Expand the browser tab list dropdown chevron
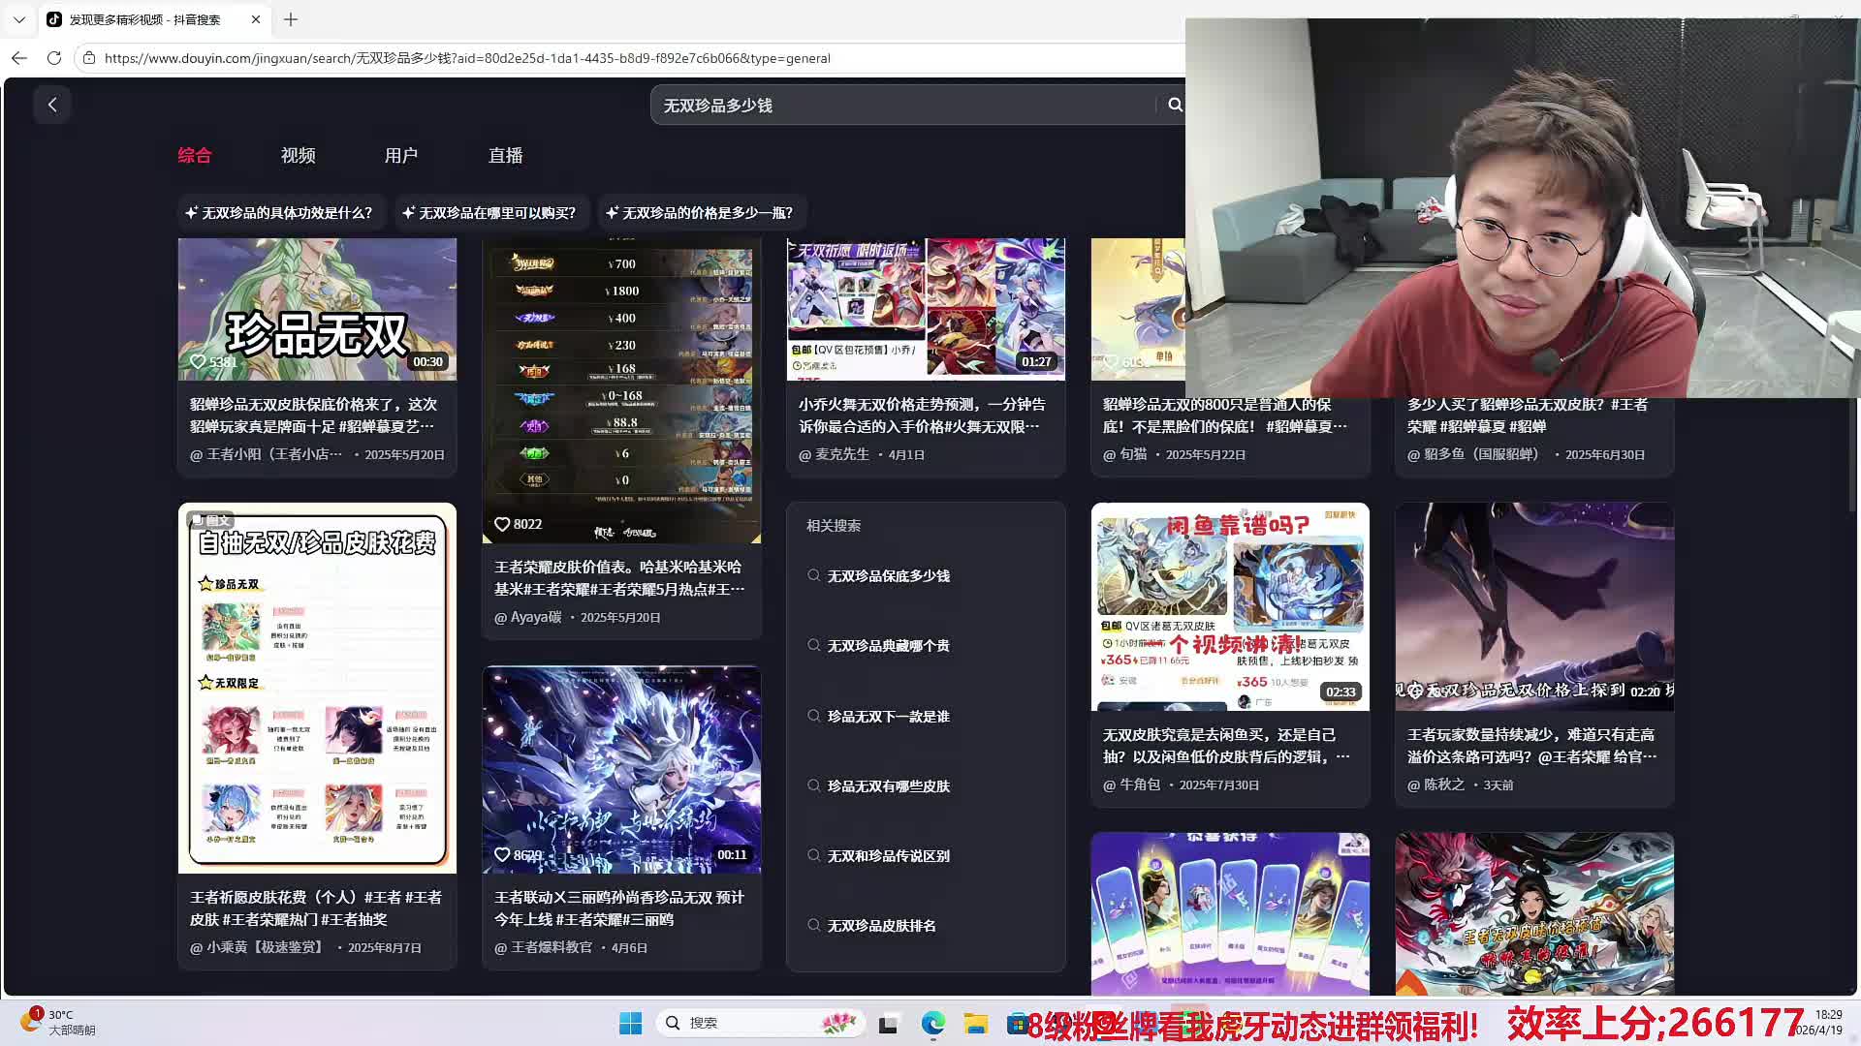Screen dimensions: 1861x1046 [19, 19]
